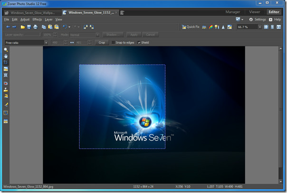Click the lightbulb exposure enhancement icon
This screenshot has width=287, height=193.
tap(217, 27)
